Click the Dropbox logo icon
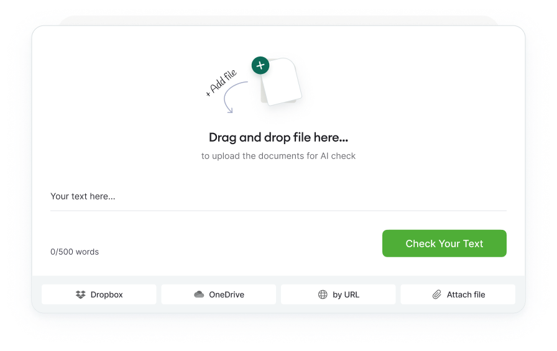 tap(81, 294)
